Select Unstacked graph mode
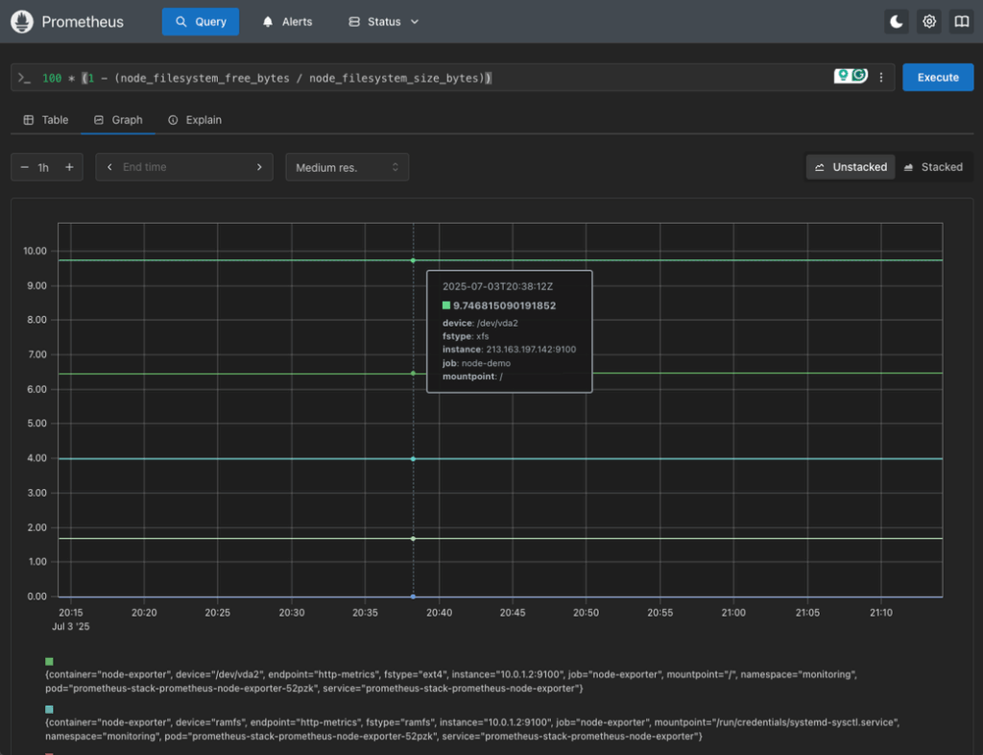Image resolution: width=983 pixels, height=755 pixels. [x=851, y=167]
